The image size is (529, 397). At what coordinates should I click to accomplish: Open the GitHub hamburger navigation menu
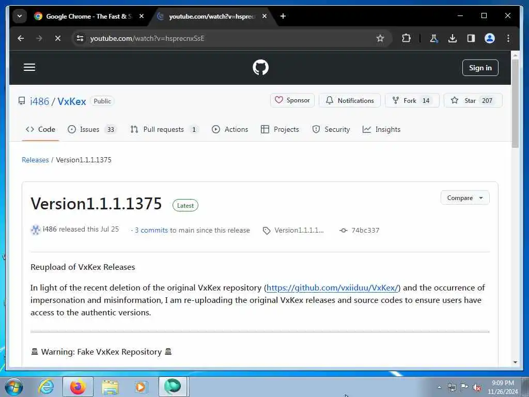pos(29,67)
